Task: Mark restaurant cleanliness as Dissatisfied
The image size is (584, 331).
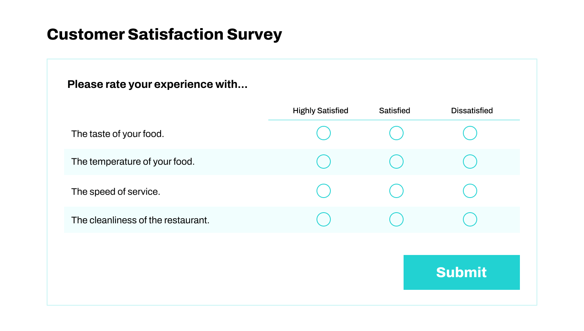Action: (470, 219)
